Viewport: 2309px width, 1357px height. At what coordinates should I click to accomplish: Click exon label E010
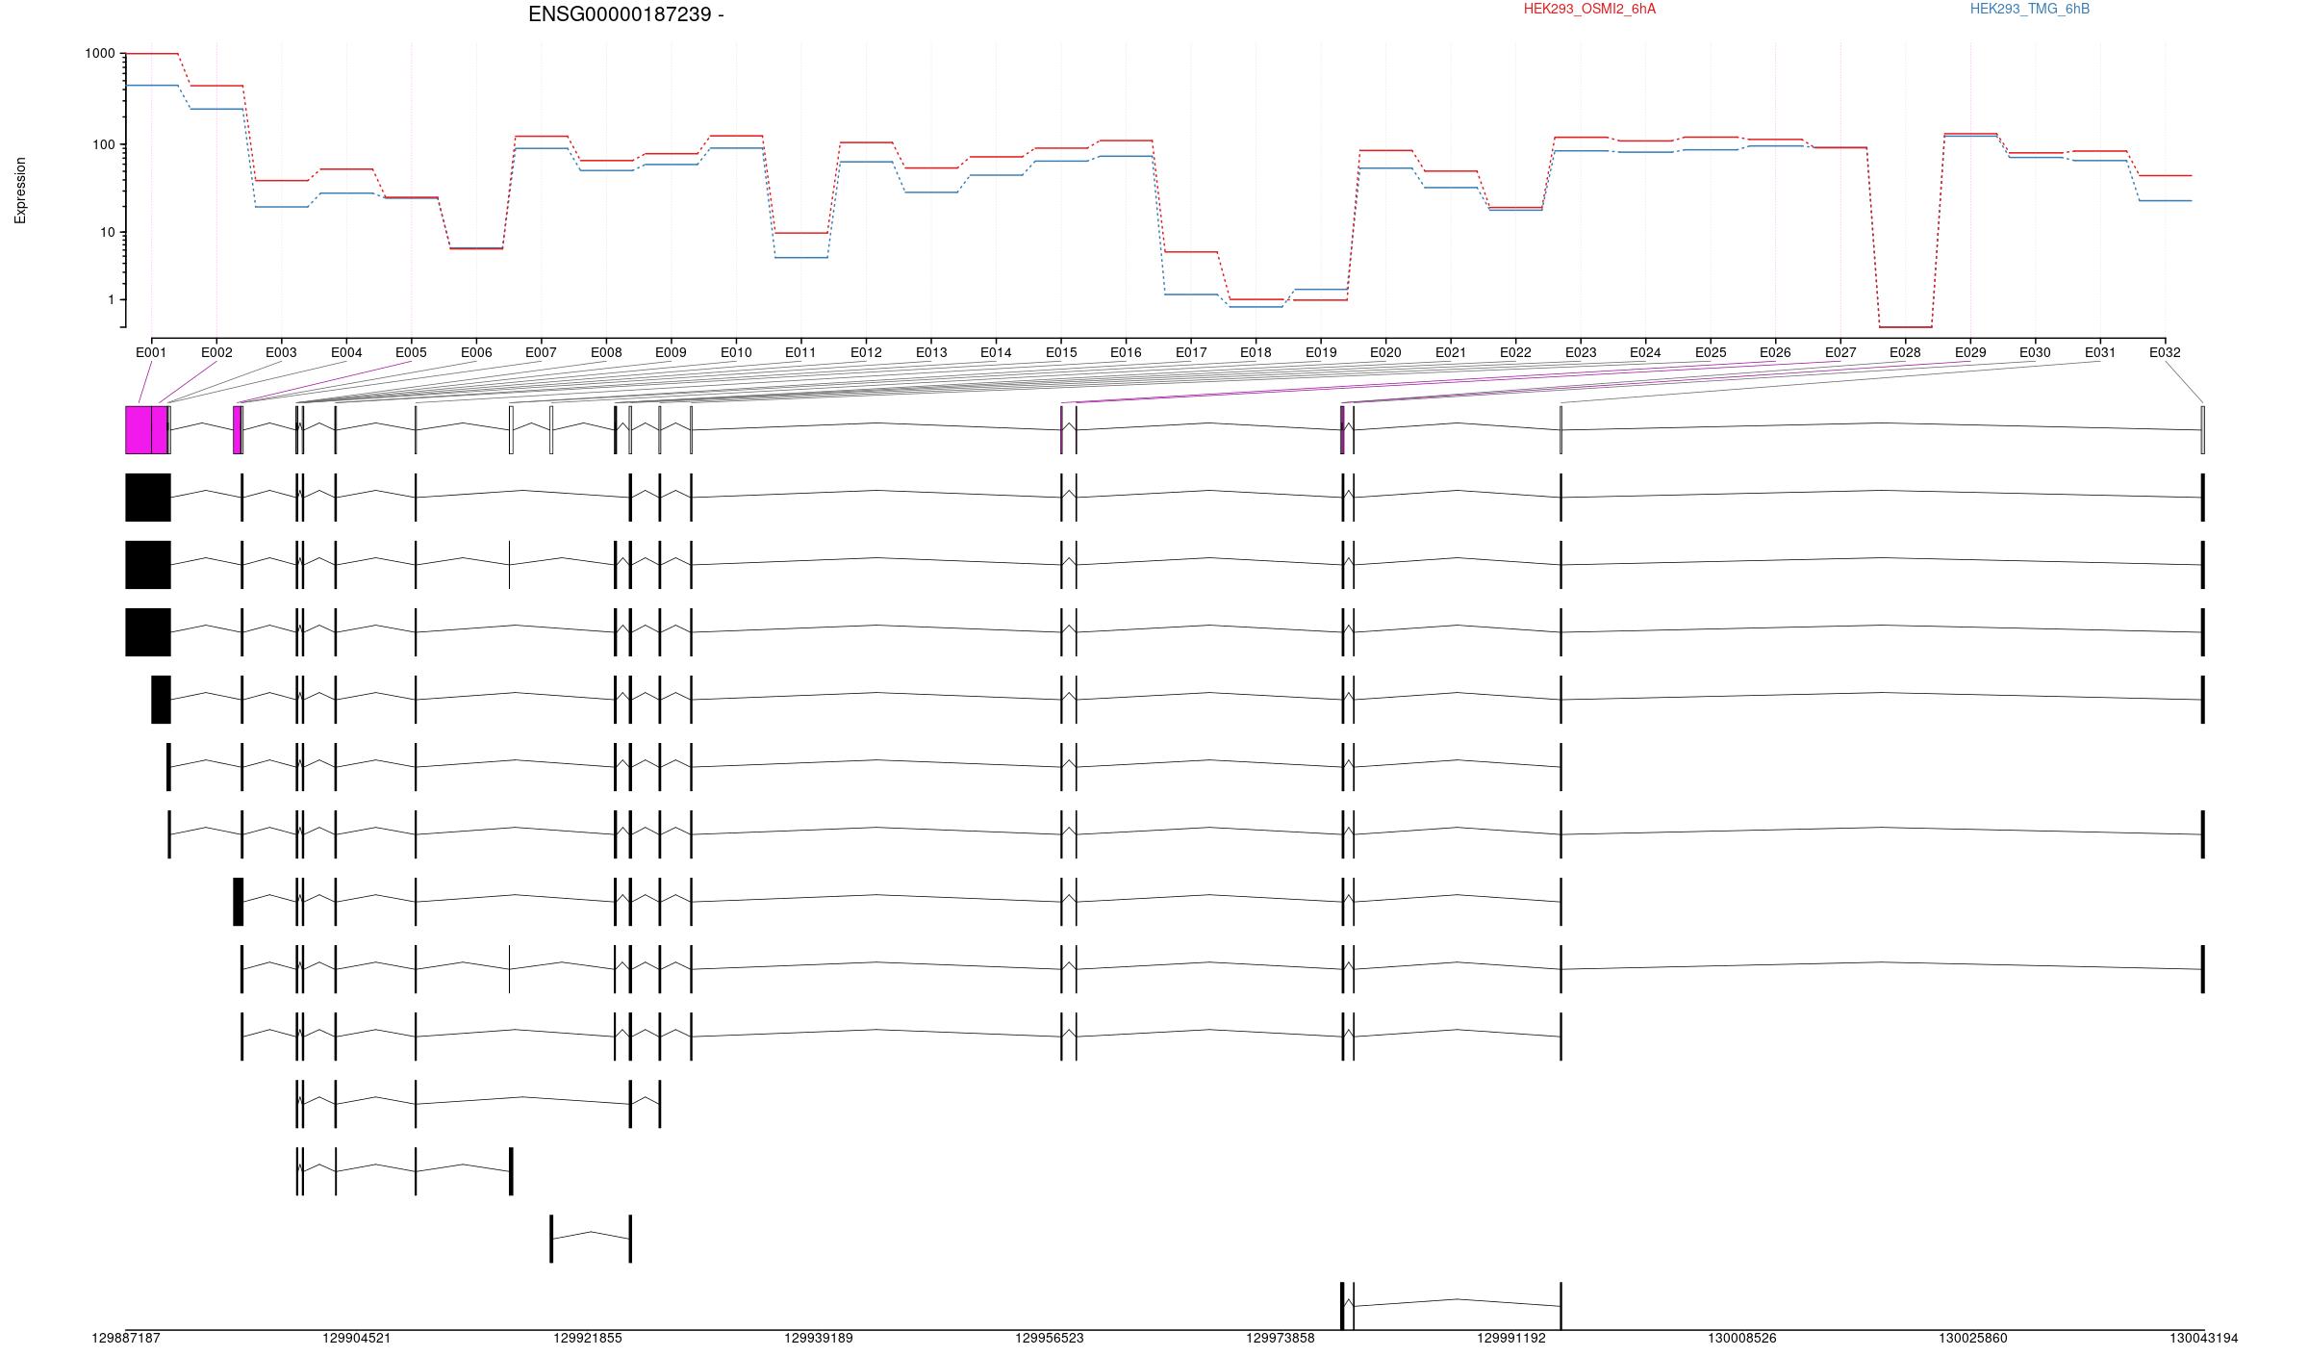coord(736,352)
